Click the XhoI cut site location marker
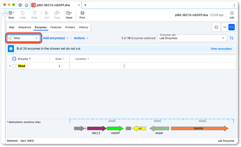241x147 pixels. point(124,66)
